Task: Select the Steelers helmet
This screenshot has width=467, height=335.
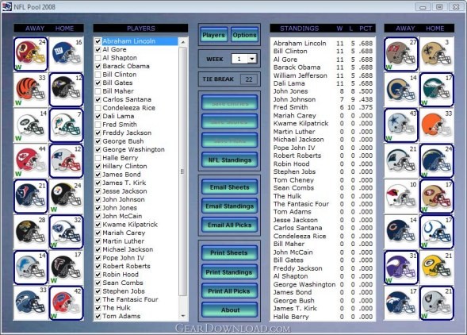Action: click(x=66, y=196)
